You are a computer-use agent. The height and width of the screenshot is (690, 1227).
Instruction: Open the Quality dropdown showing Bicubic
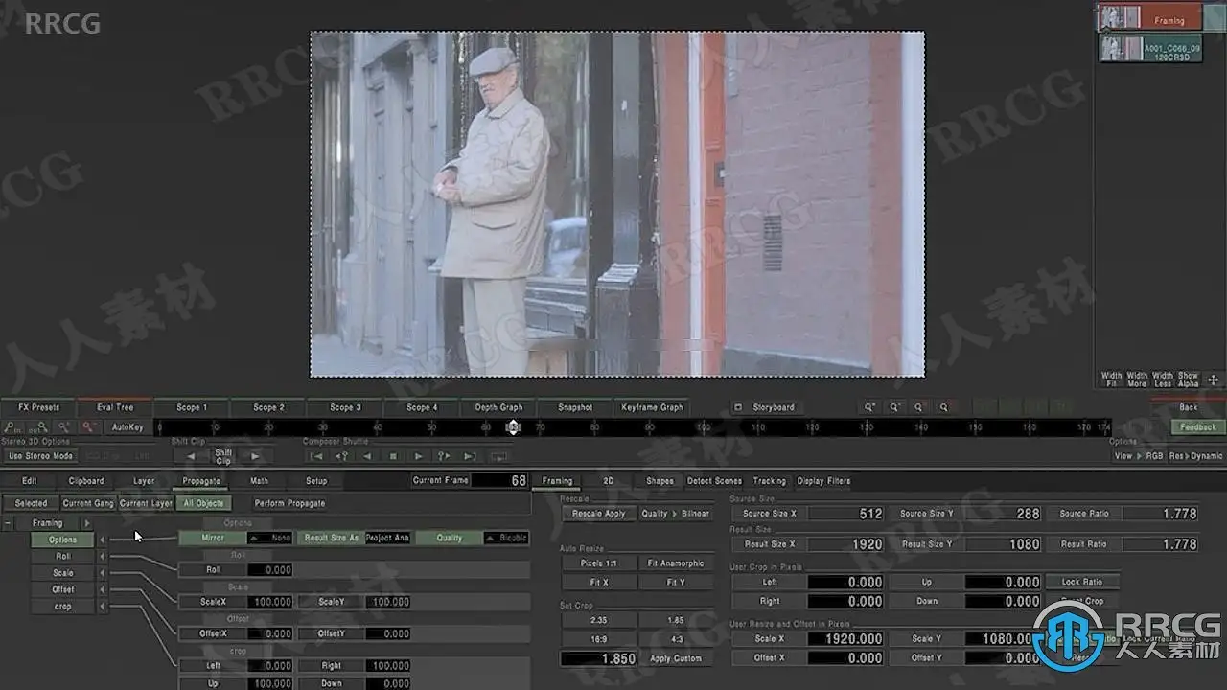click(506, 539)
